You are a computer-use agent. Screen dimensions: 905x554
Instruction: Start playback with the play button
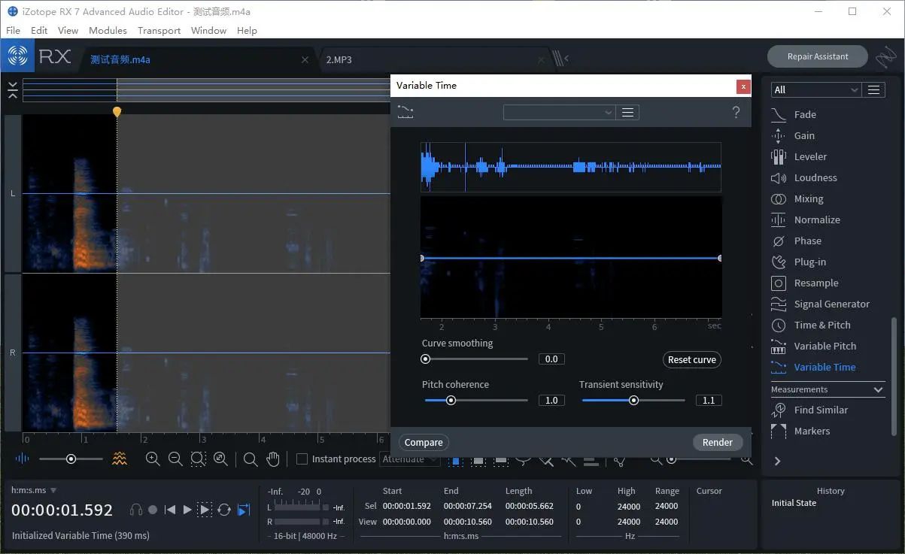tap(187, 510)
